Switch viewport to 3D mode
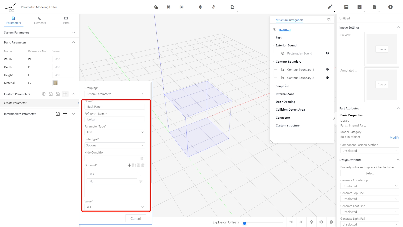The width and height of the screenshot is (403, 227). pos(301,222)
